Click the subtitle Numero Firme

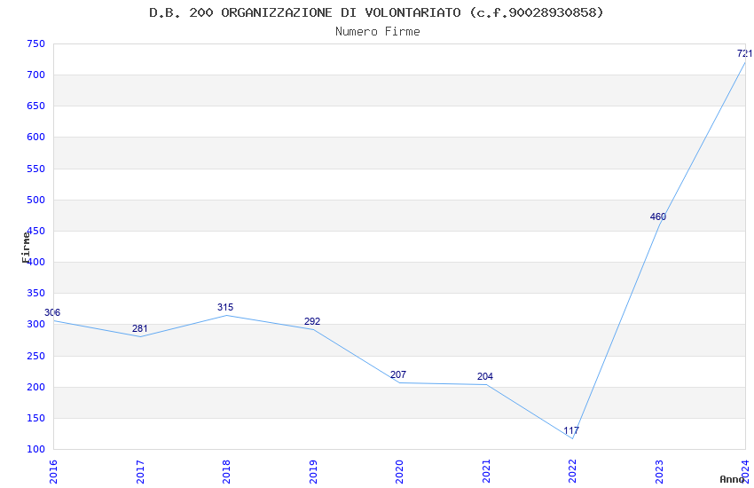tap(378, 31)
